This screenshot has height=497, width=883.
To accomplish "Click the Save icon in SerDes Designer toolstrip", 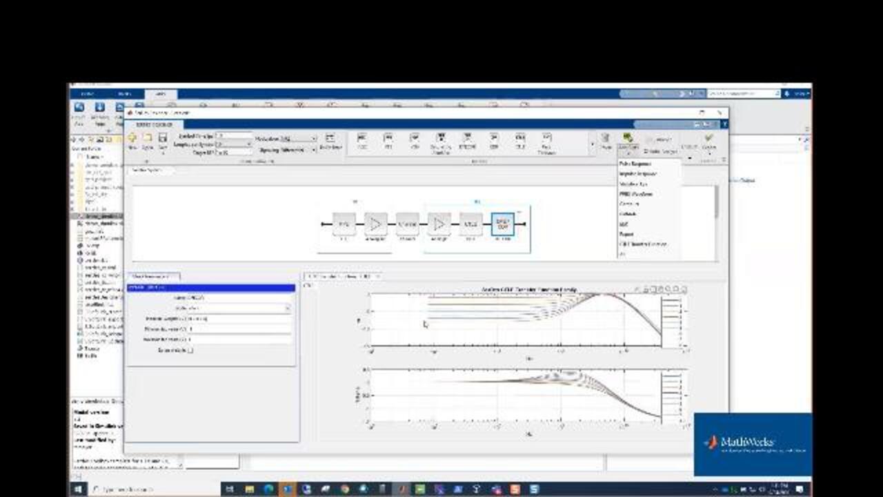I will (163, 138).
